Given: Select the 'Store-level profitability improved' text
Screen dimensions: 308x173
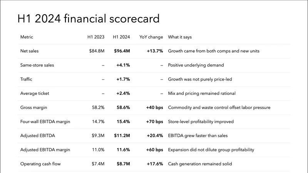Looking at the screenshot, I should 201,122.
